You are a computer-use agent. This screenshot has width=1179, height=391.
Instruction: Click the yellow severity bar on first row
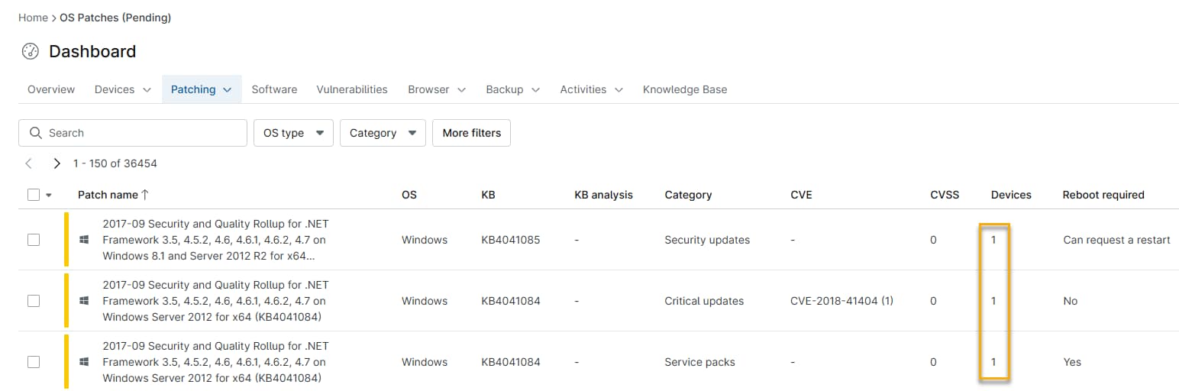click(66, 240)
